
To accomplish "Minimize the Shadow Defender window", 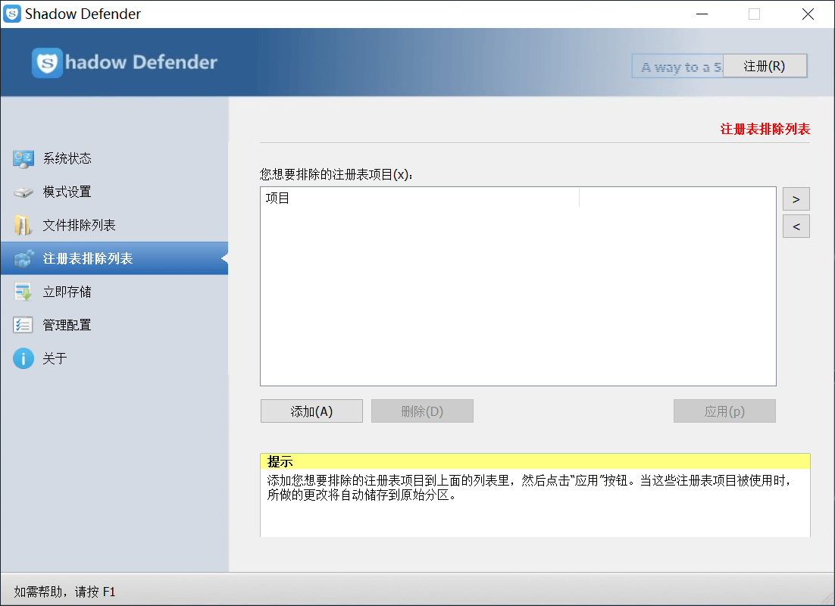I will coord(702,14).
